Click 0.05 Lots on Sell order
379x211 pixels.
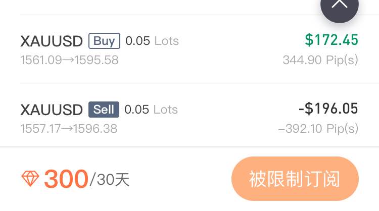(151, 110)
